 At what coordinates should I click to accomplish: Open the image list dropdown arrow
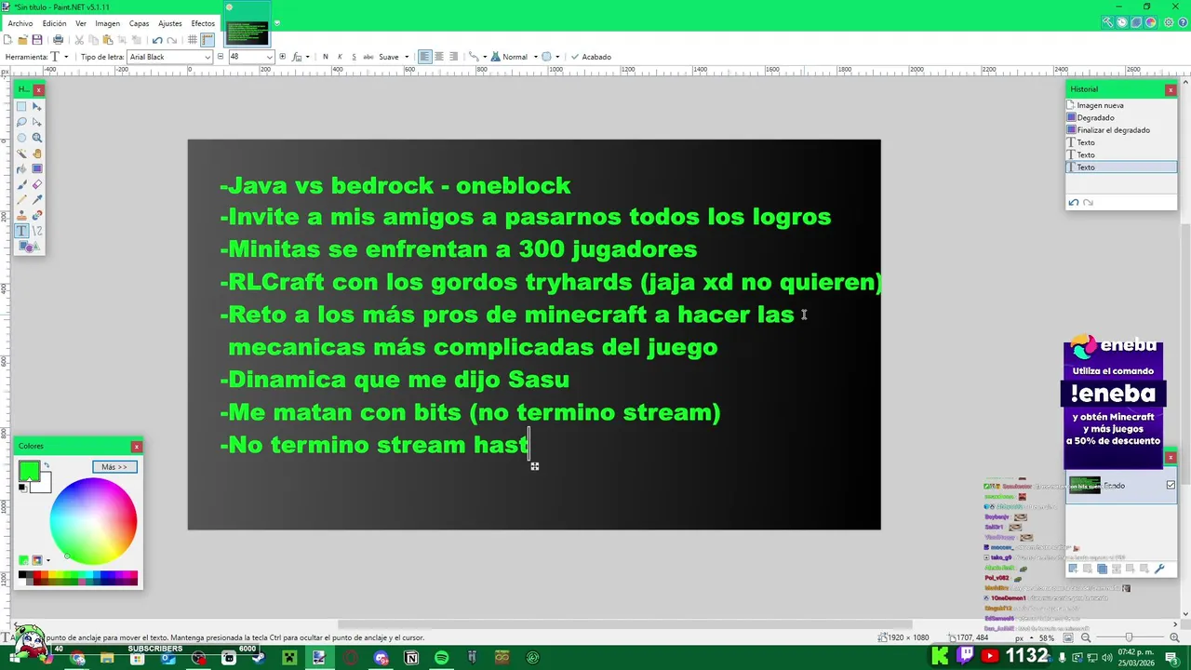[277, 23]
